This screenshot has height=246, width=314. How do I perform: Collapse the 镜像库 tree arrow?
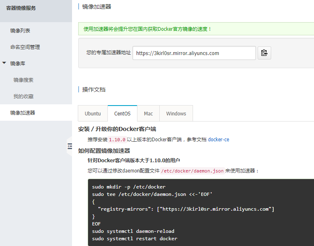pos(4,63)
